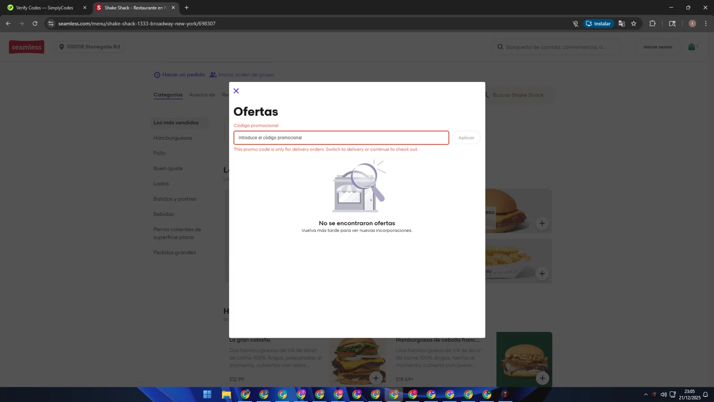Bookmark this page with the star icon

pyautogui.click(x=634, y=23)
